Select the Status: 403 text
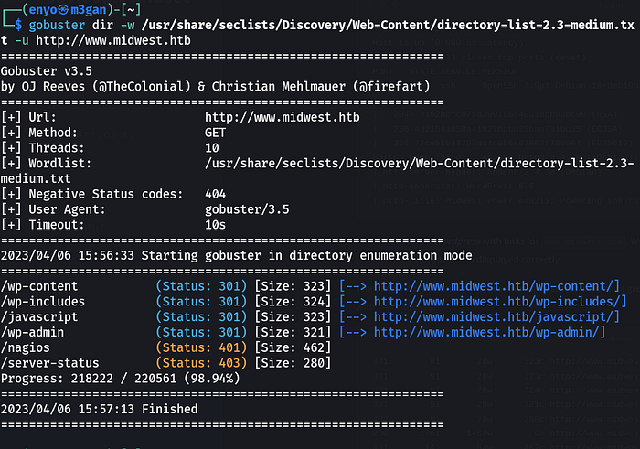This screenshot has height=449, width=640. [x=202, y=362]
